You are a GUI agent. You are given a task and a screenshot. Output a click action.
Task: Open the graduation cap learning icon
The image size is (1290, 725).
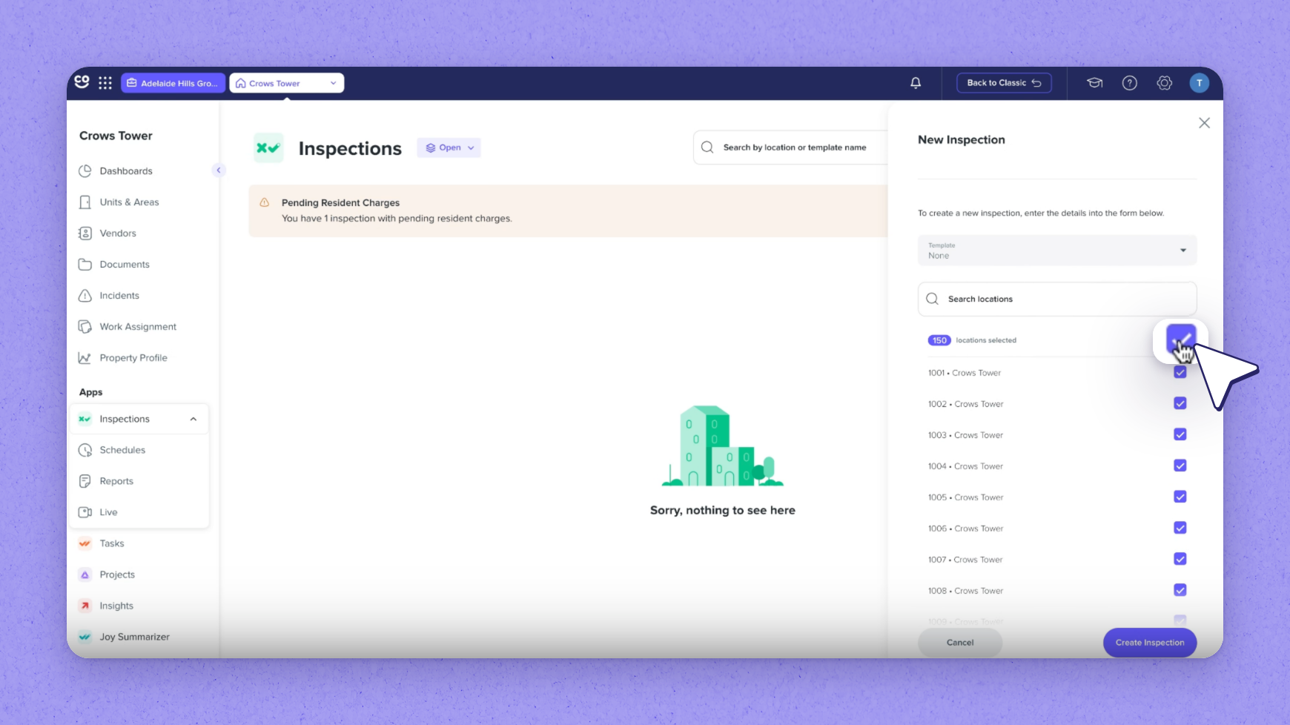coord(1094,83)
